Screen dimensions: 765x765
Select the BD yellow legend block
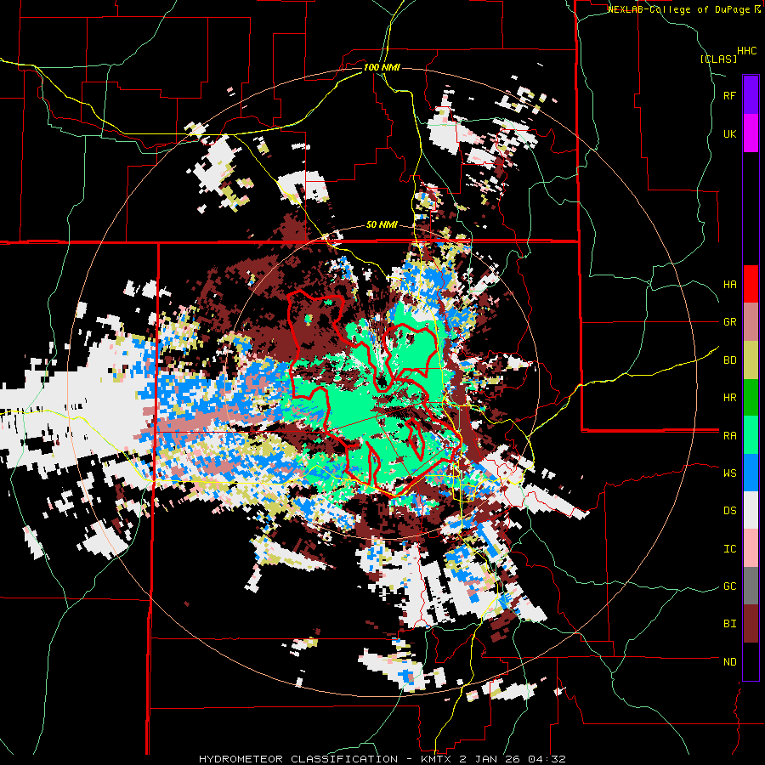tap(751, 360)
